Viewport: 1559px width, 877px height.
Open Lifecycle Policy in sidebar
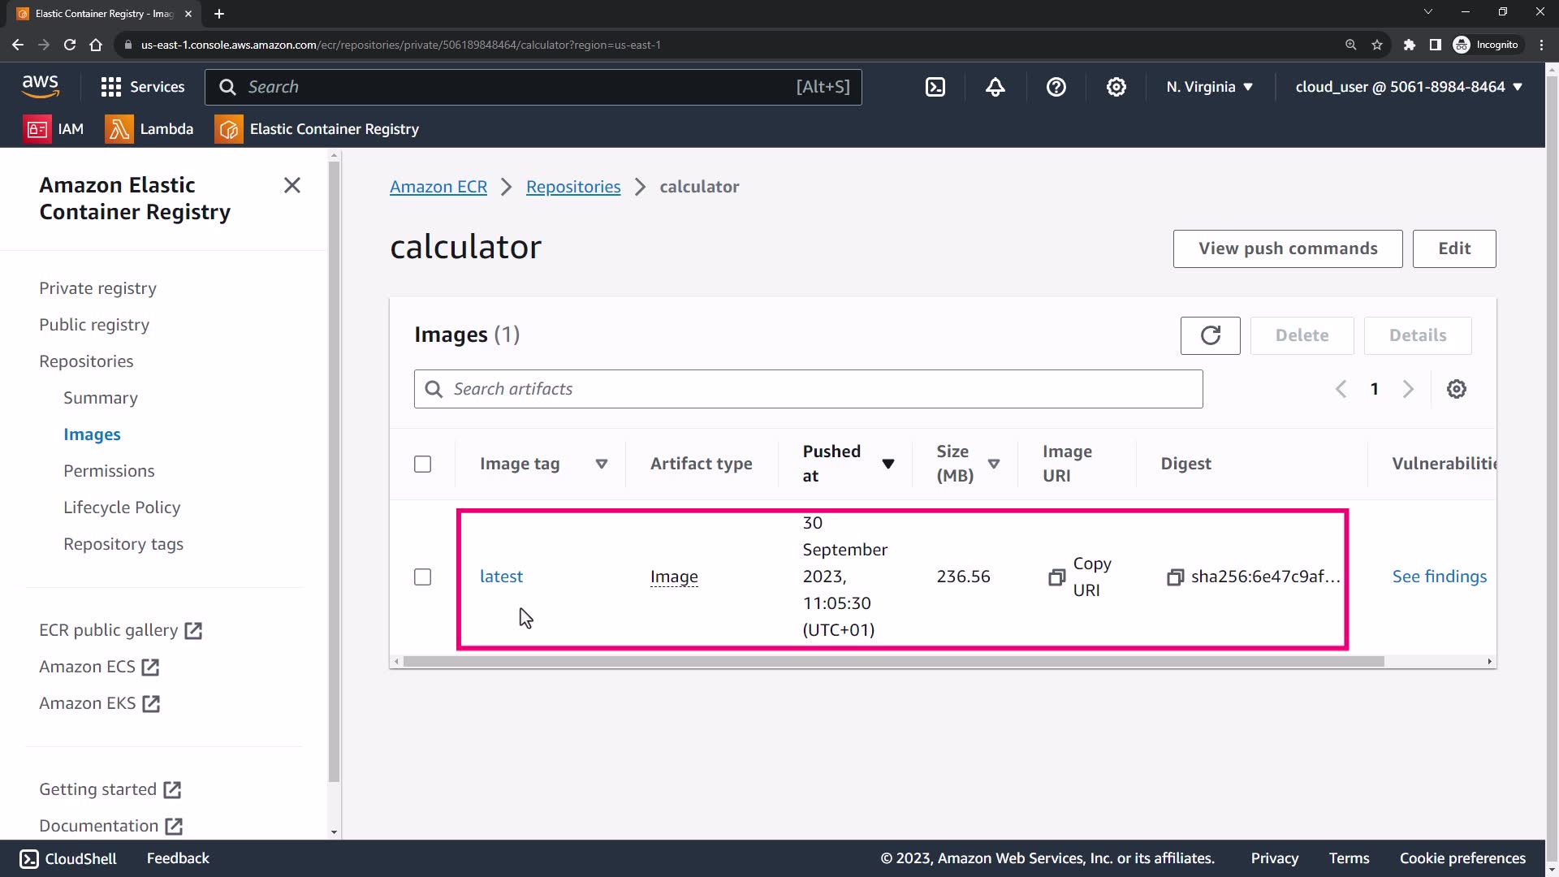122,508
